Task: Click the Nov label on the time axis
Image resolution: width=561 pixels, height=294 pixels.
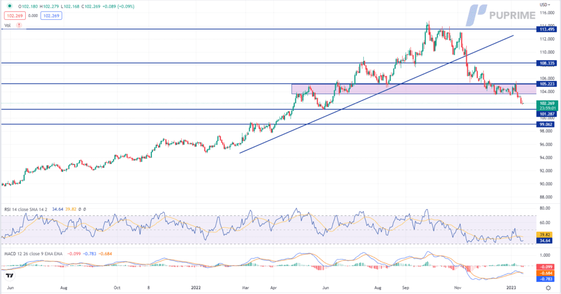Action: pyautogui.click(x=457, y=287)
